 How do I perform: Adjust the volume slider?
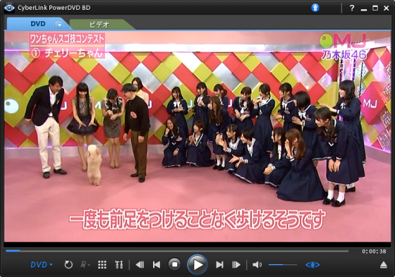283,264
